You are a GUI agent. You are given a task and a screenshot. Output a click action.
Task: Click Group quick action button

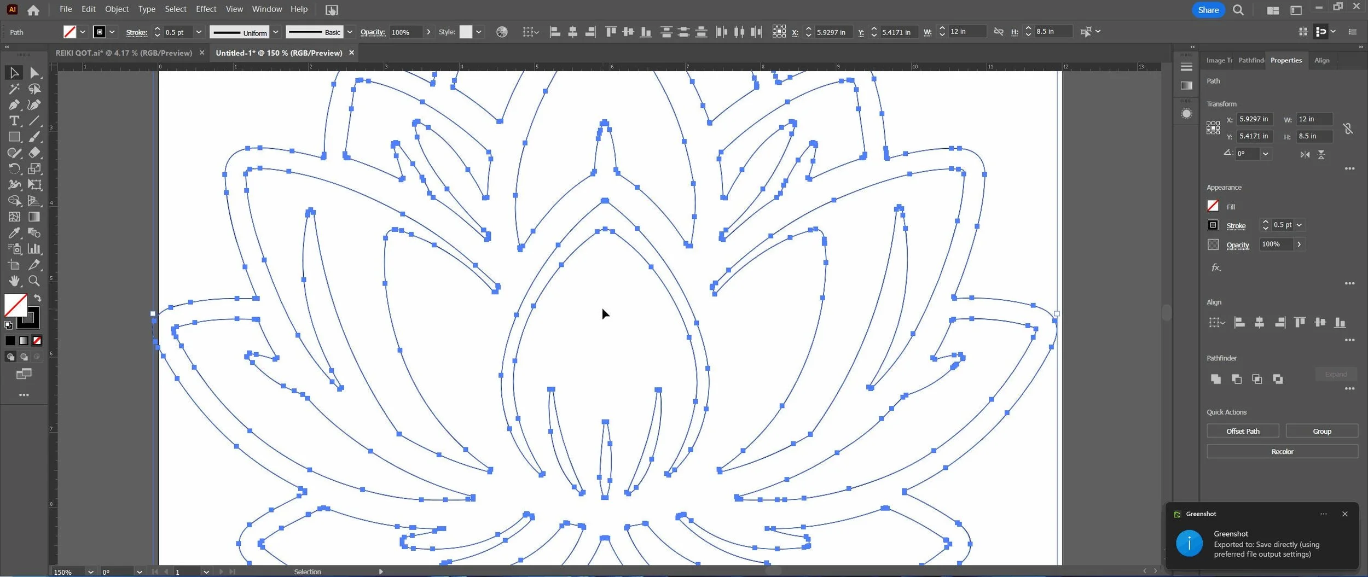(1321, 431)
